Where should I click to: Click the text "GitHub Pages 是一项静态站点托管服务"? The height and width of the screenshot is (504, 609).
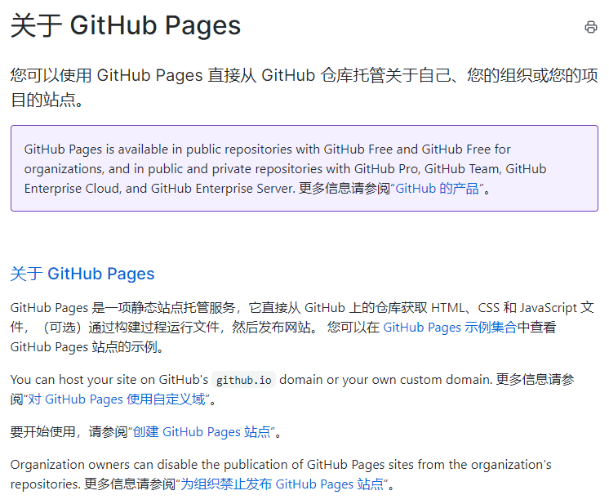point(122,308)
